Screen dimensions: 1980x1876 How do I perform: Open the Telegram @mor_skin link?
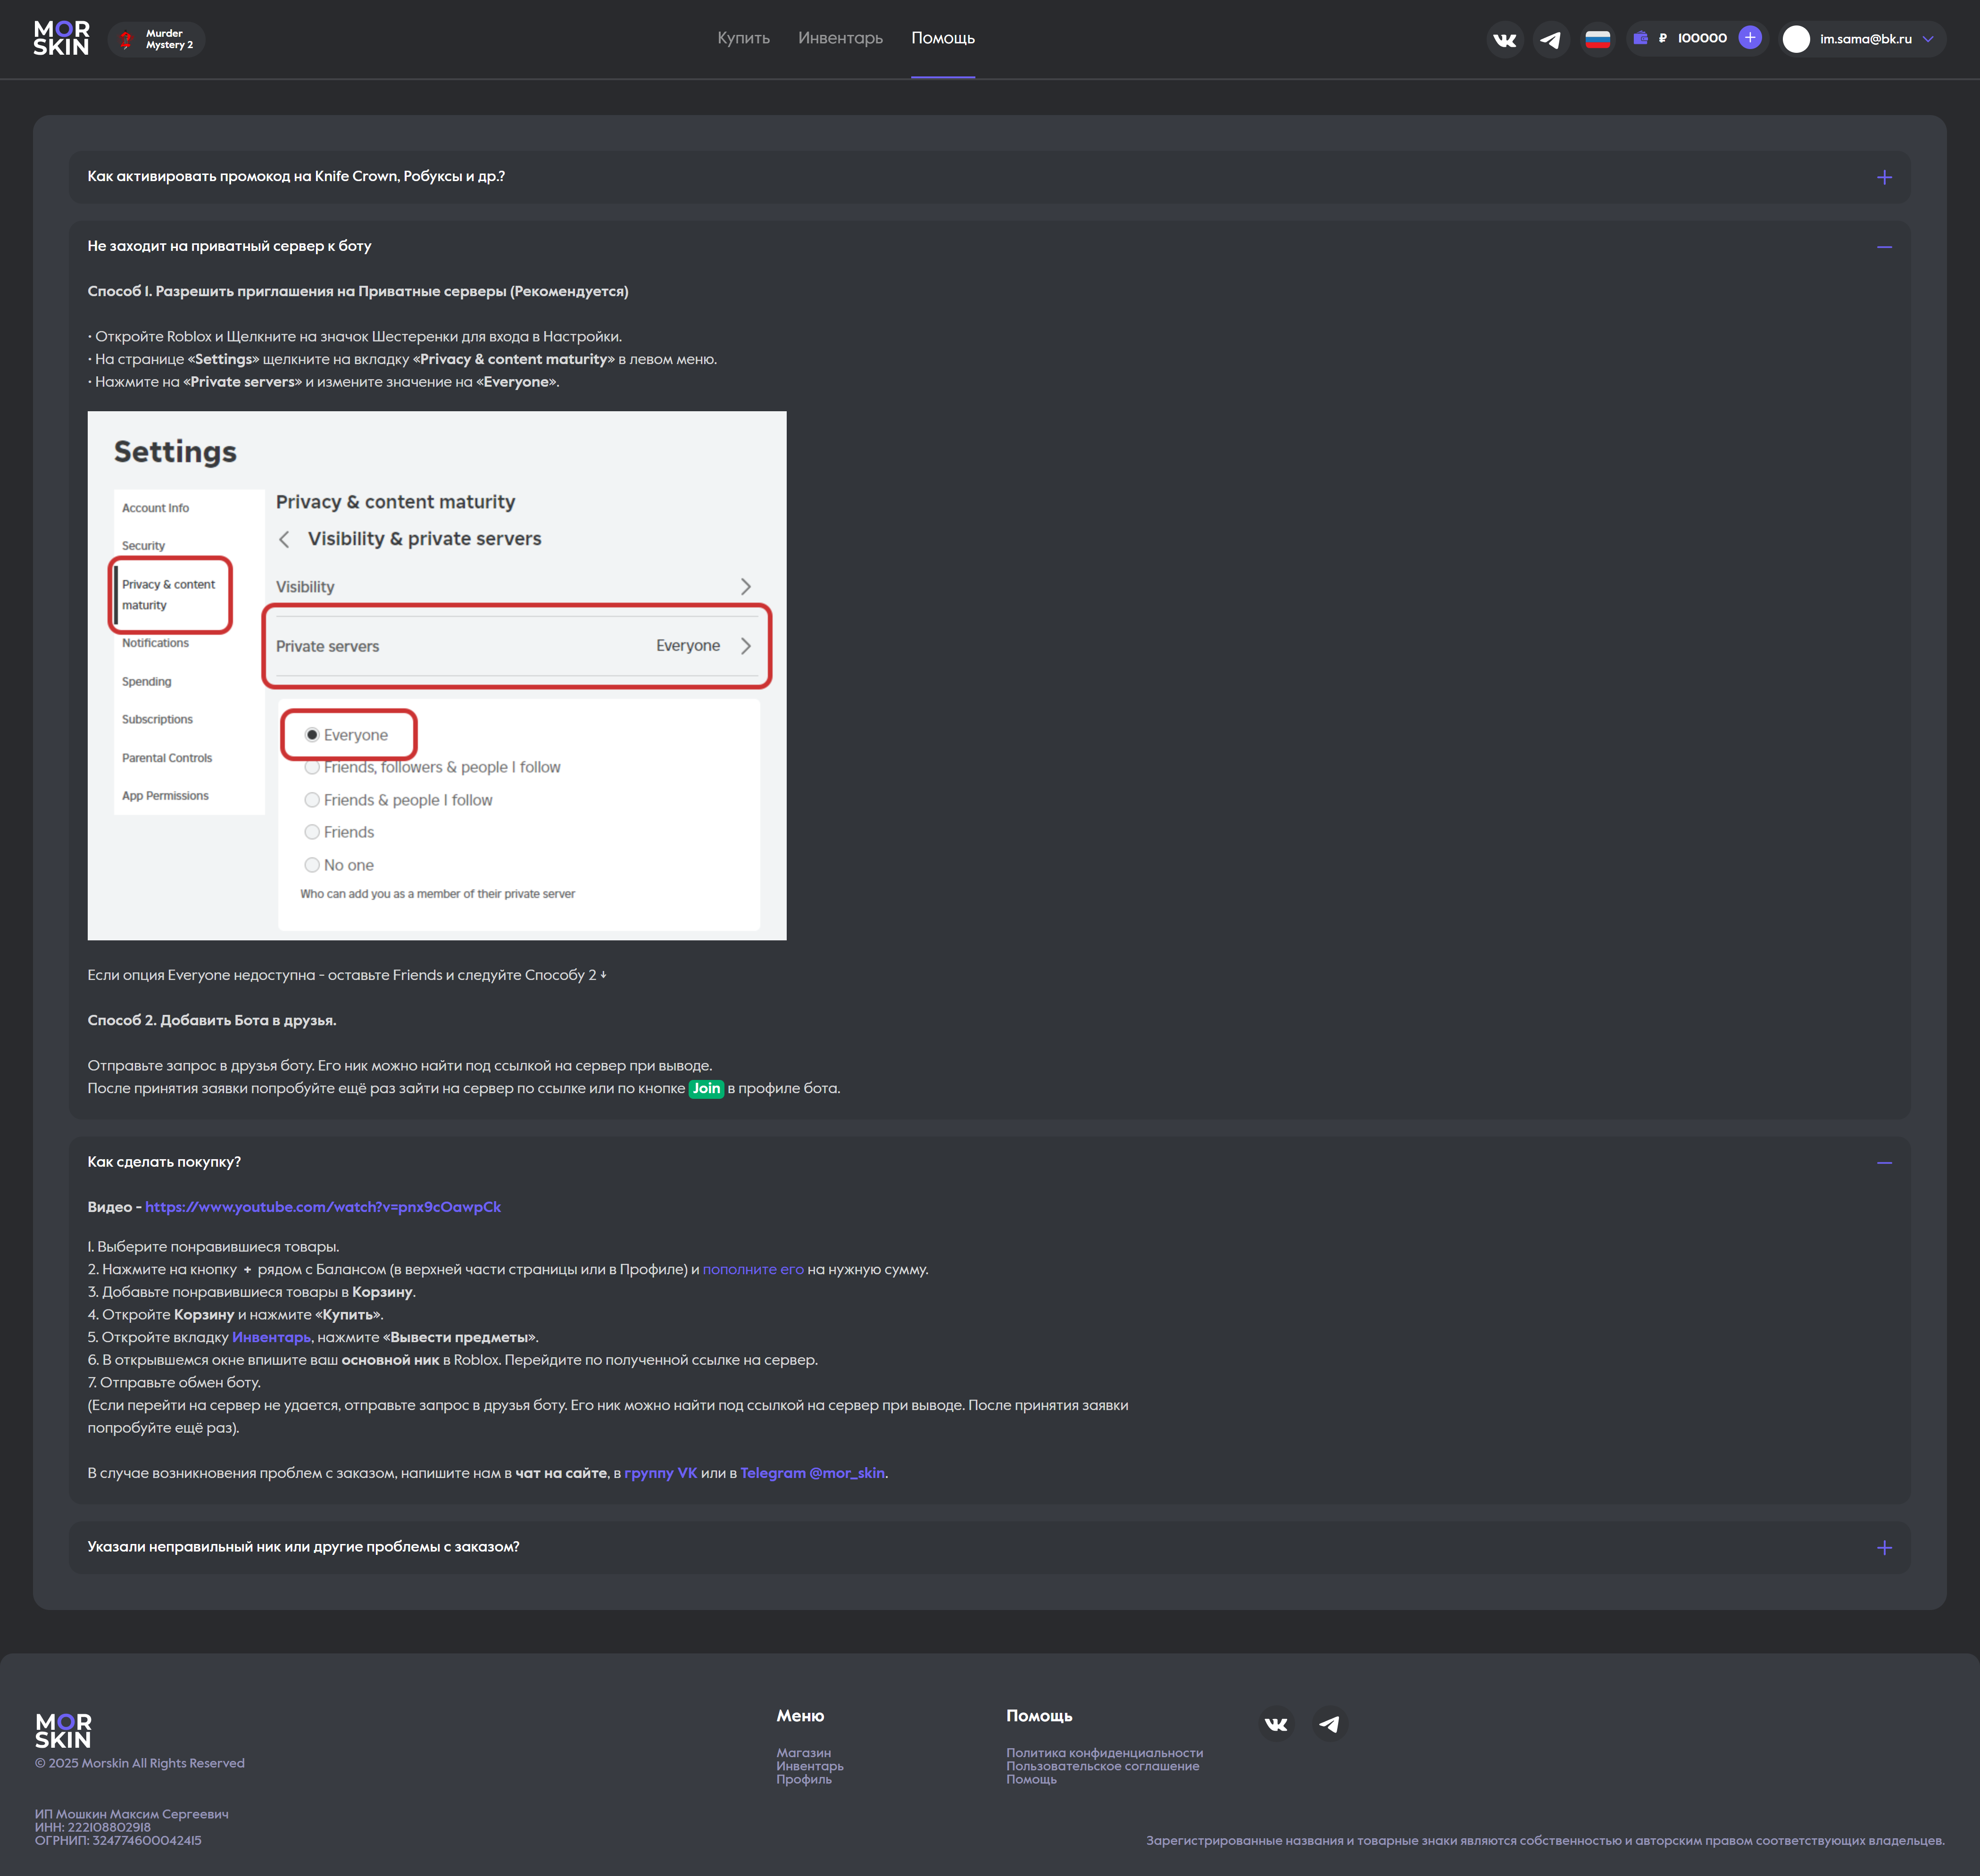(x=812, y=1473)
